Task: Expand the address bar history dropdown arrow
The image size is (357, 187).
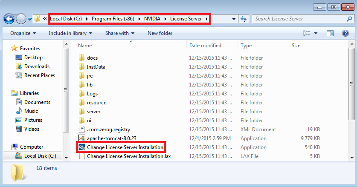Action: point(233,19)
